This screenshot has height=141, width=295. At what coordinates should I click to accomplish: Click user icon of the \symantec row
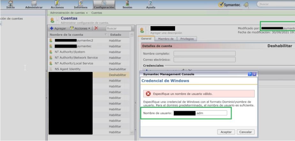tap(51, 46)
